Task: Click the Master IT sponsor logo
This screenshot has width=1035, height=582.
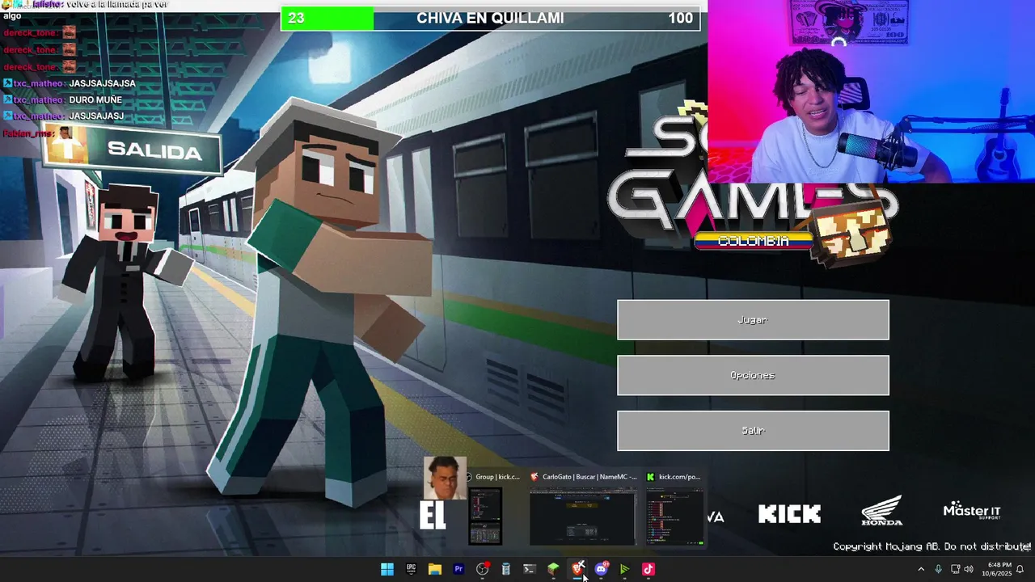Action: tap(972, 511)
